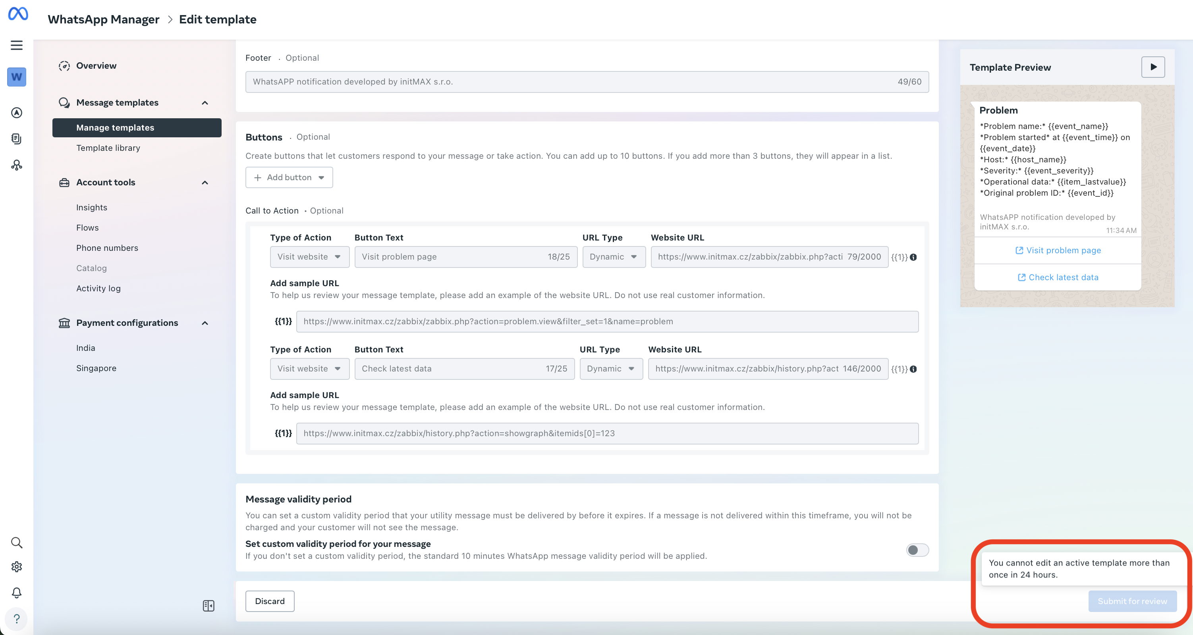
Task: Select India payment configuration
Action: pos(86,348)
